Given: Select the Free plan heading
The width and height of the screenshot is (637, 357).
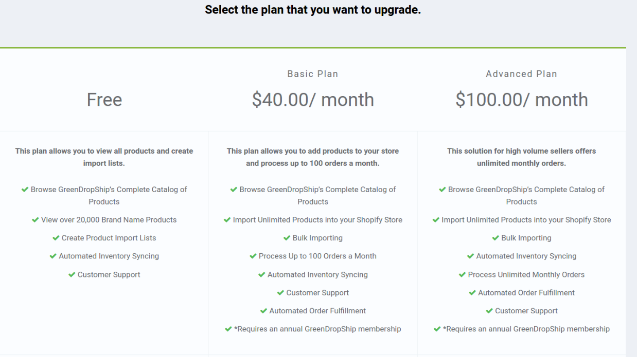Looking at the screenshot, I should tap(104, 100).
